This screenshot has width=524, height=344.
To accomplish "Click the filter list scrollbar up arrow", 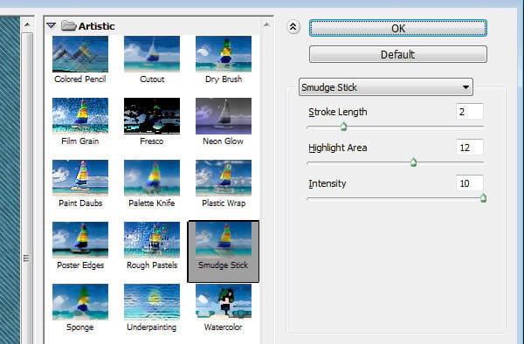I will [x=266, y=24].
